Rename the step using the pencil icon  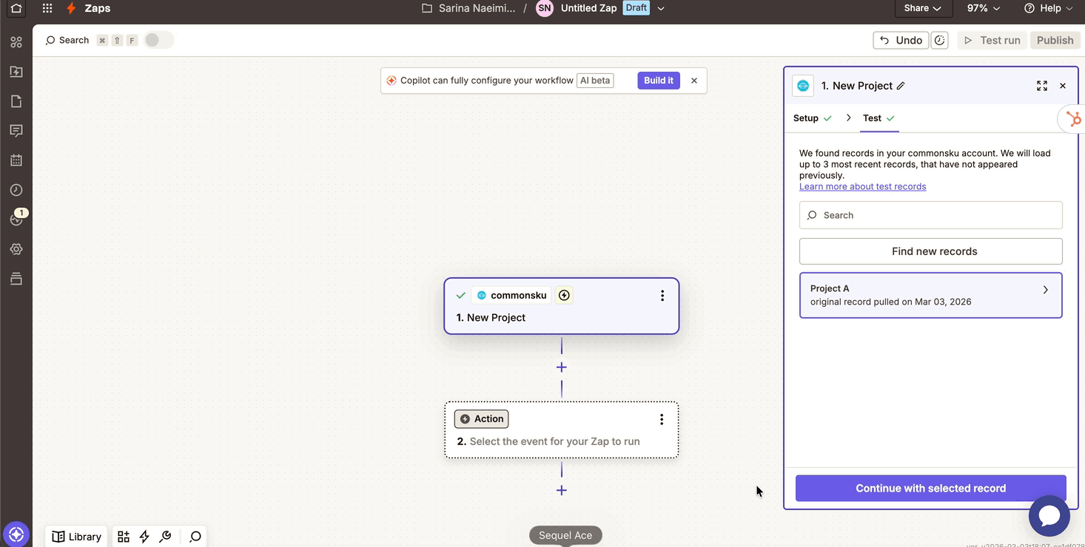(x=901, y=86)
